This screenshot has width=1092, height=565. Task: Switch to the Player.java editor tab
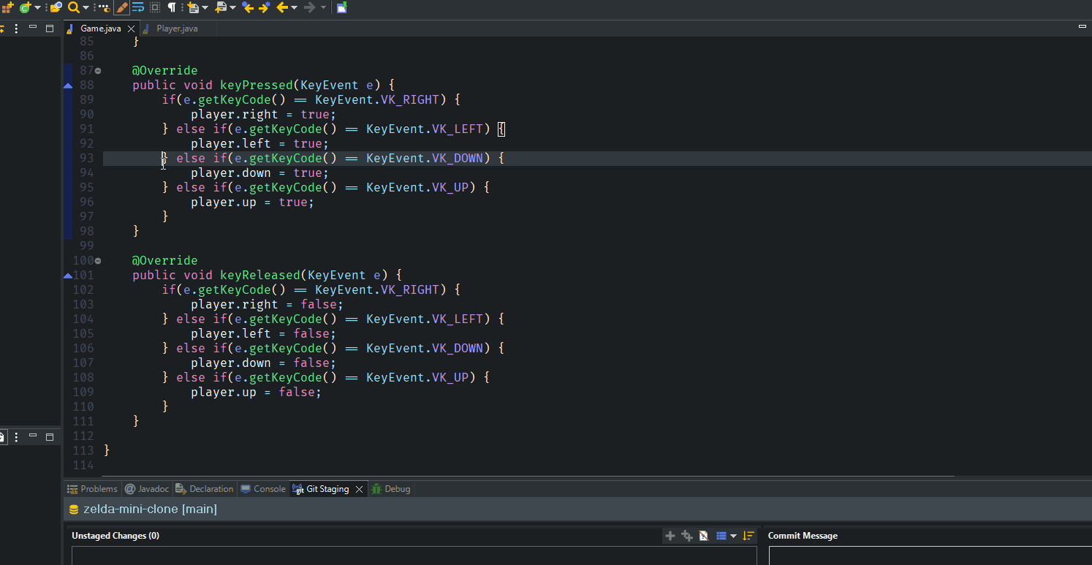[177, 29]
